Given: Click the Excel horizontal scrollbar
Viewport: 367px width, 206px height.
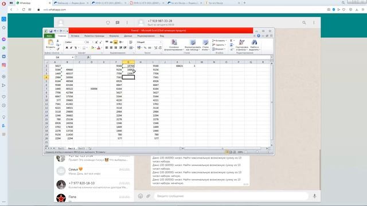Looking at the screenshot, I should pyautogui.click(x=222, y=149).
